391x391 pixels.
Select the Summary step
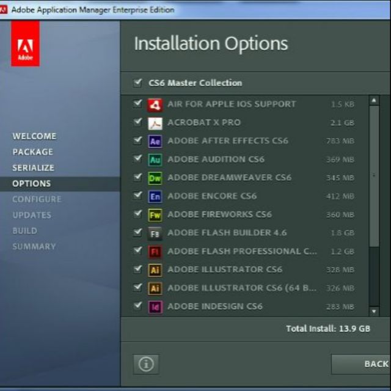pyautogui.click(x=34, y=246)
